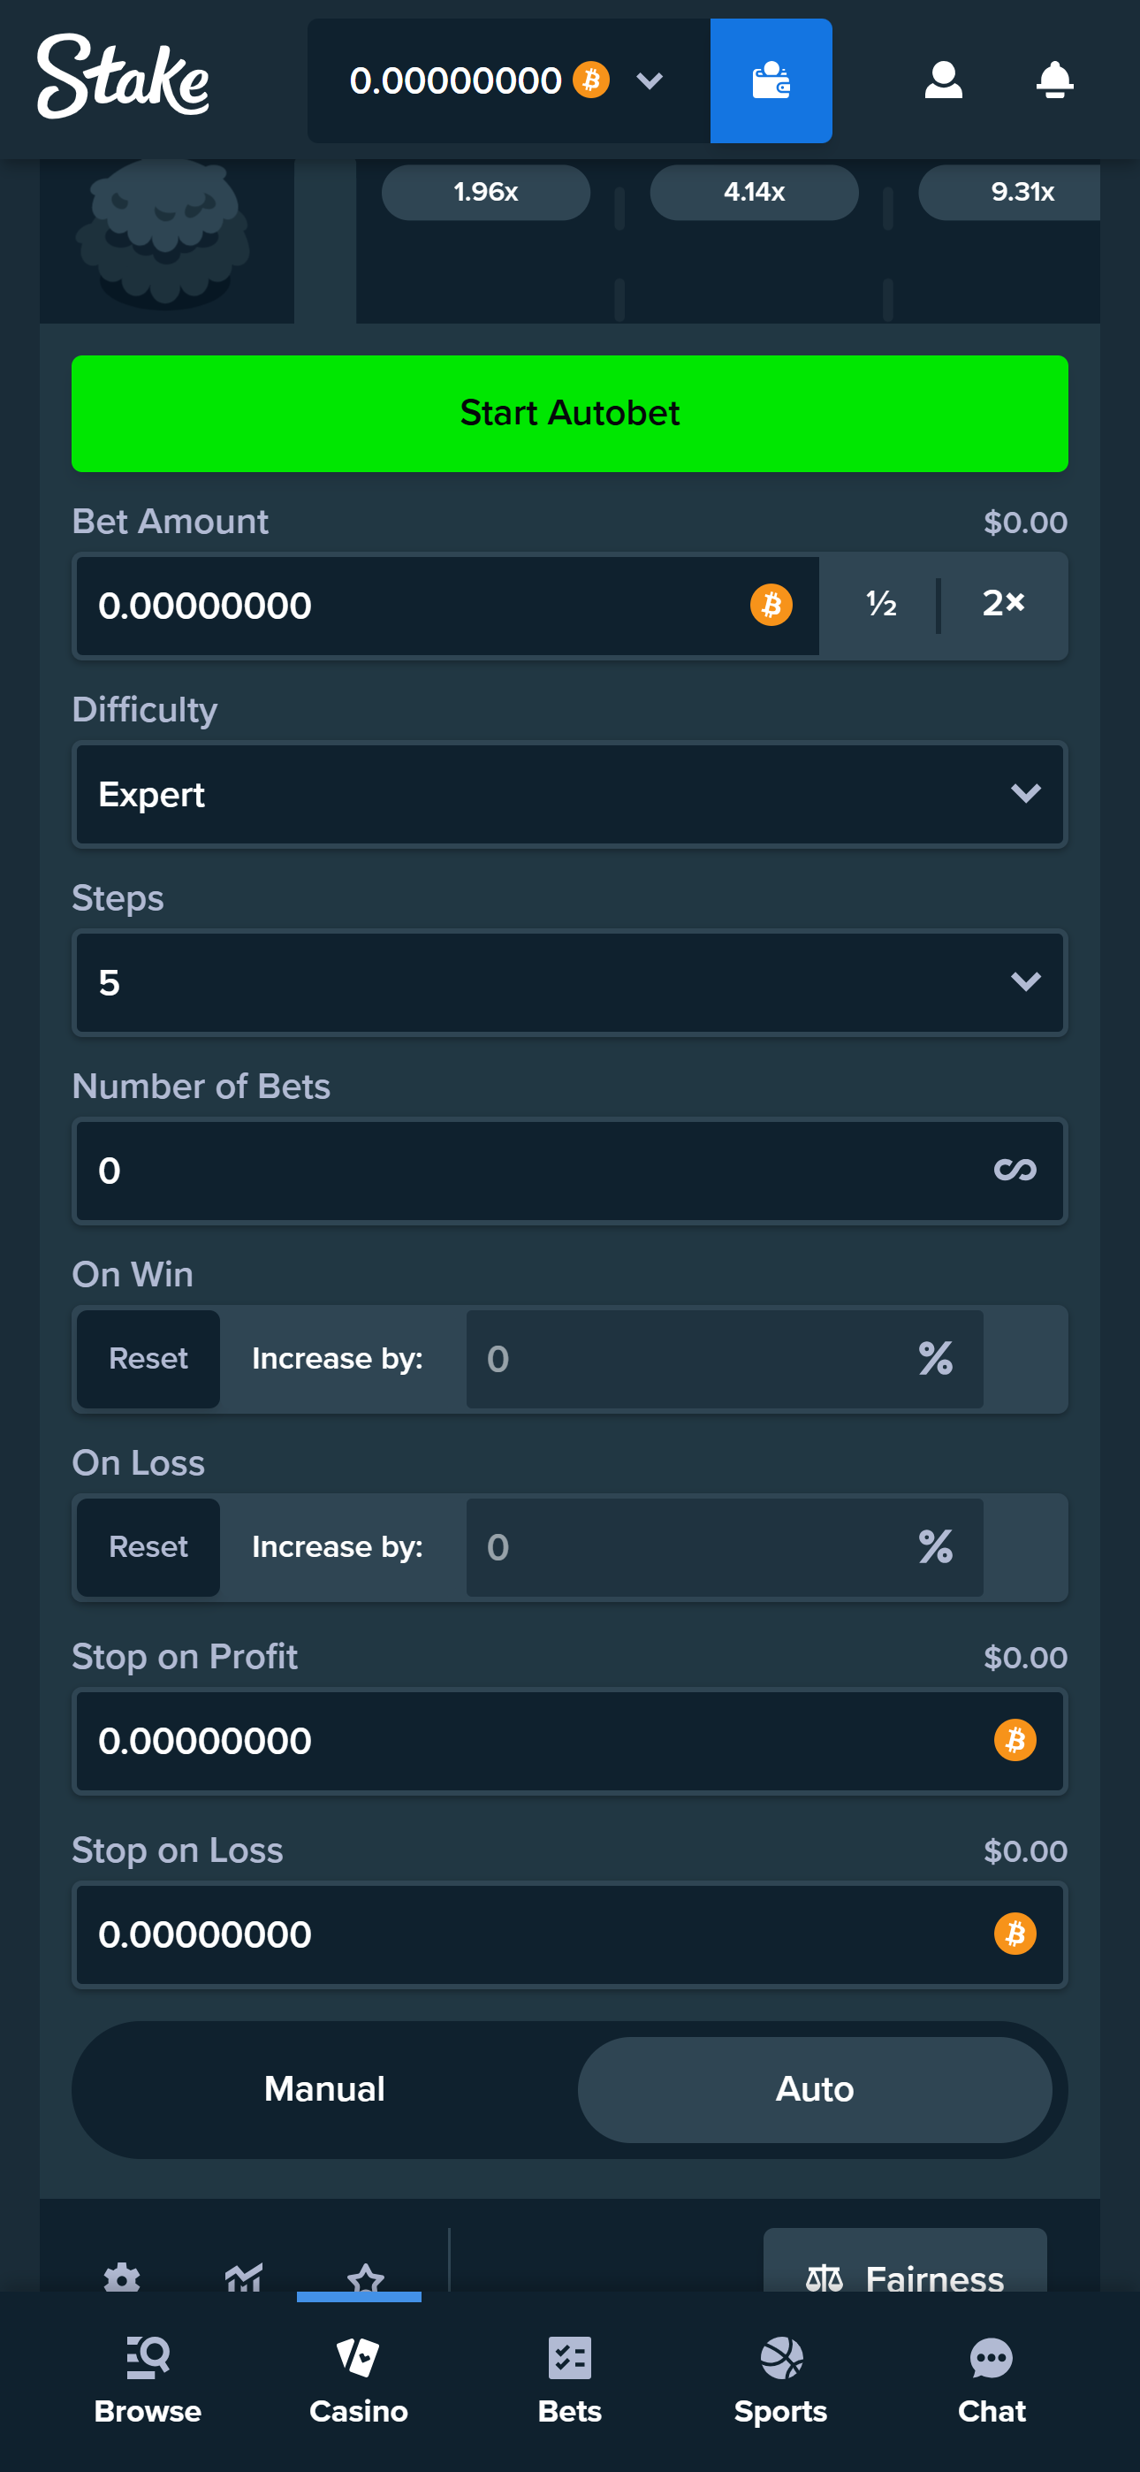Open the wallet with the blue button
The height and width of the screenshot is (2472, 1140).
point(770,80)
